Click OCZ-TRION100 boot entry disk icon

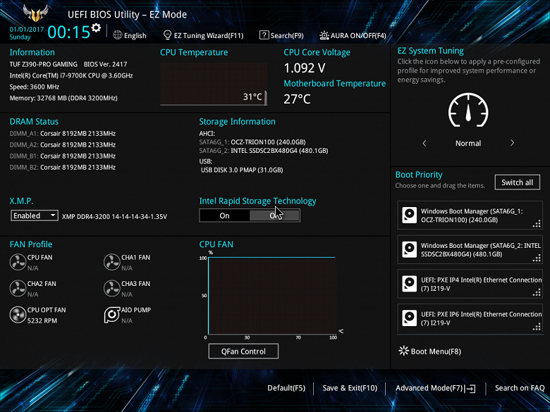pyautogui.click(x=410, y=215)
